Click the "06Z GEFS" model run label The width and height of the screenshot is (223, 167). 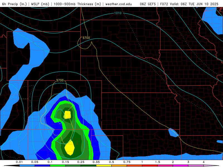point(148,4)
